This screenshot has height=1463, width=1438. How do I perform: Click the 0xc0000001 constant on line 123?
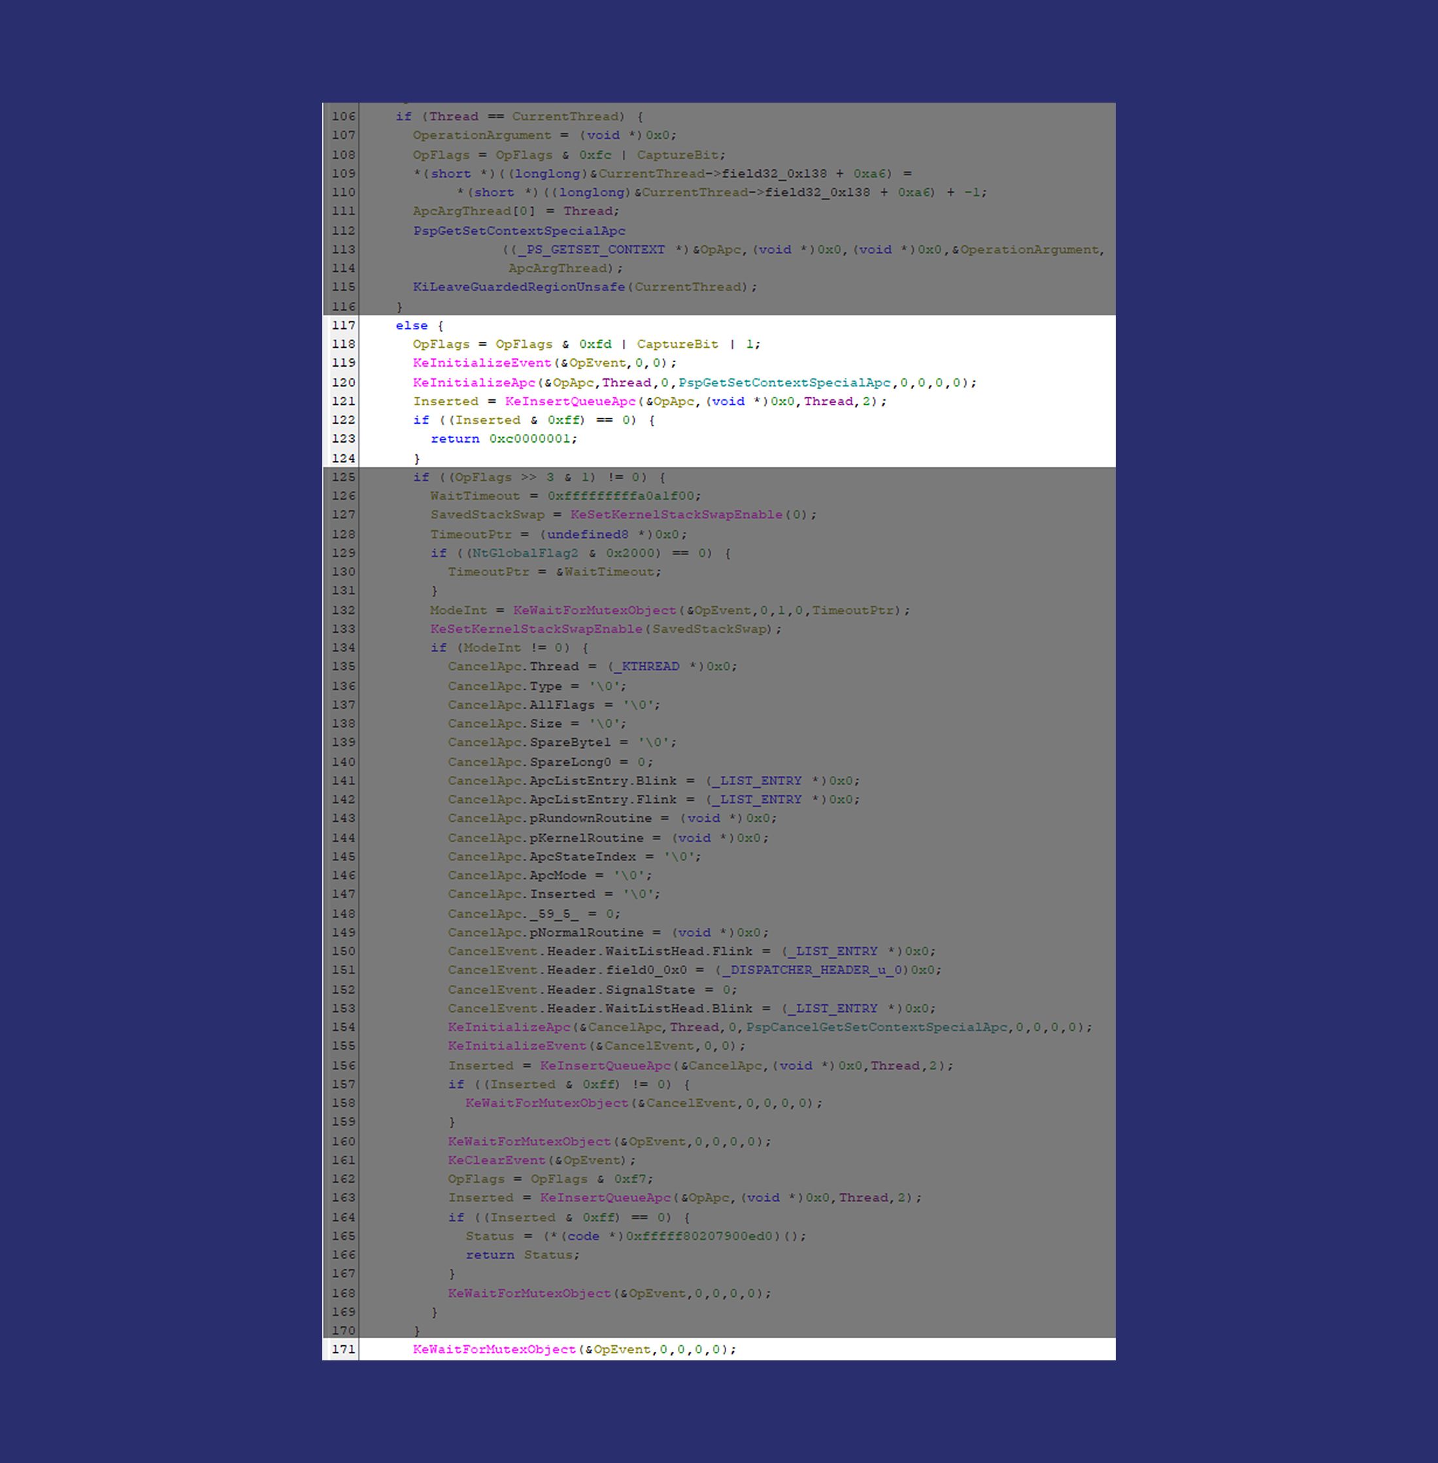point(529,439)
